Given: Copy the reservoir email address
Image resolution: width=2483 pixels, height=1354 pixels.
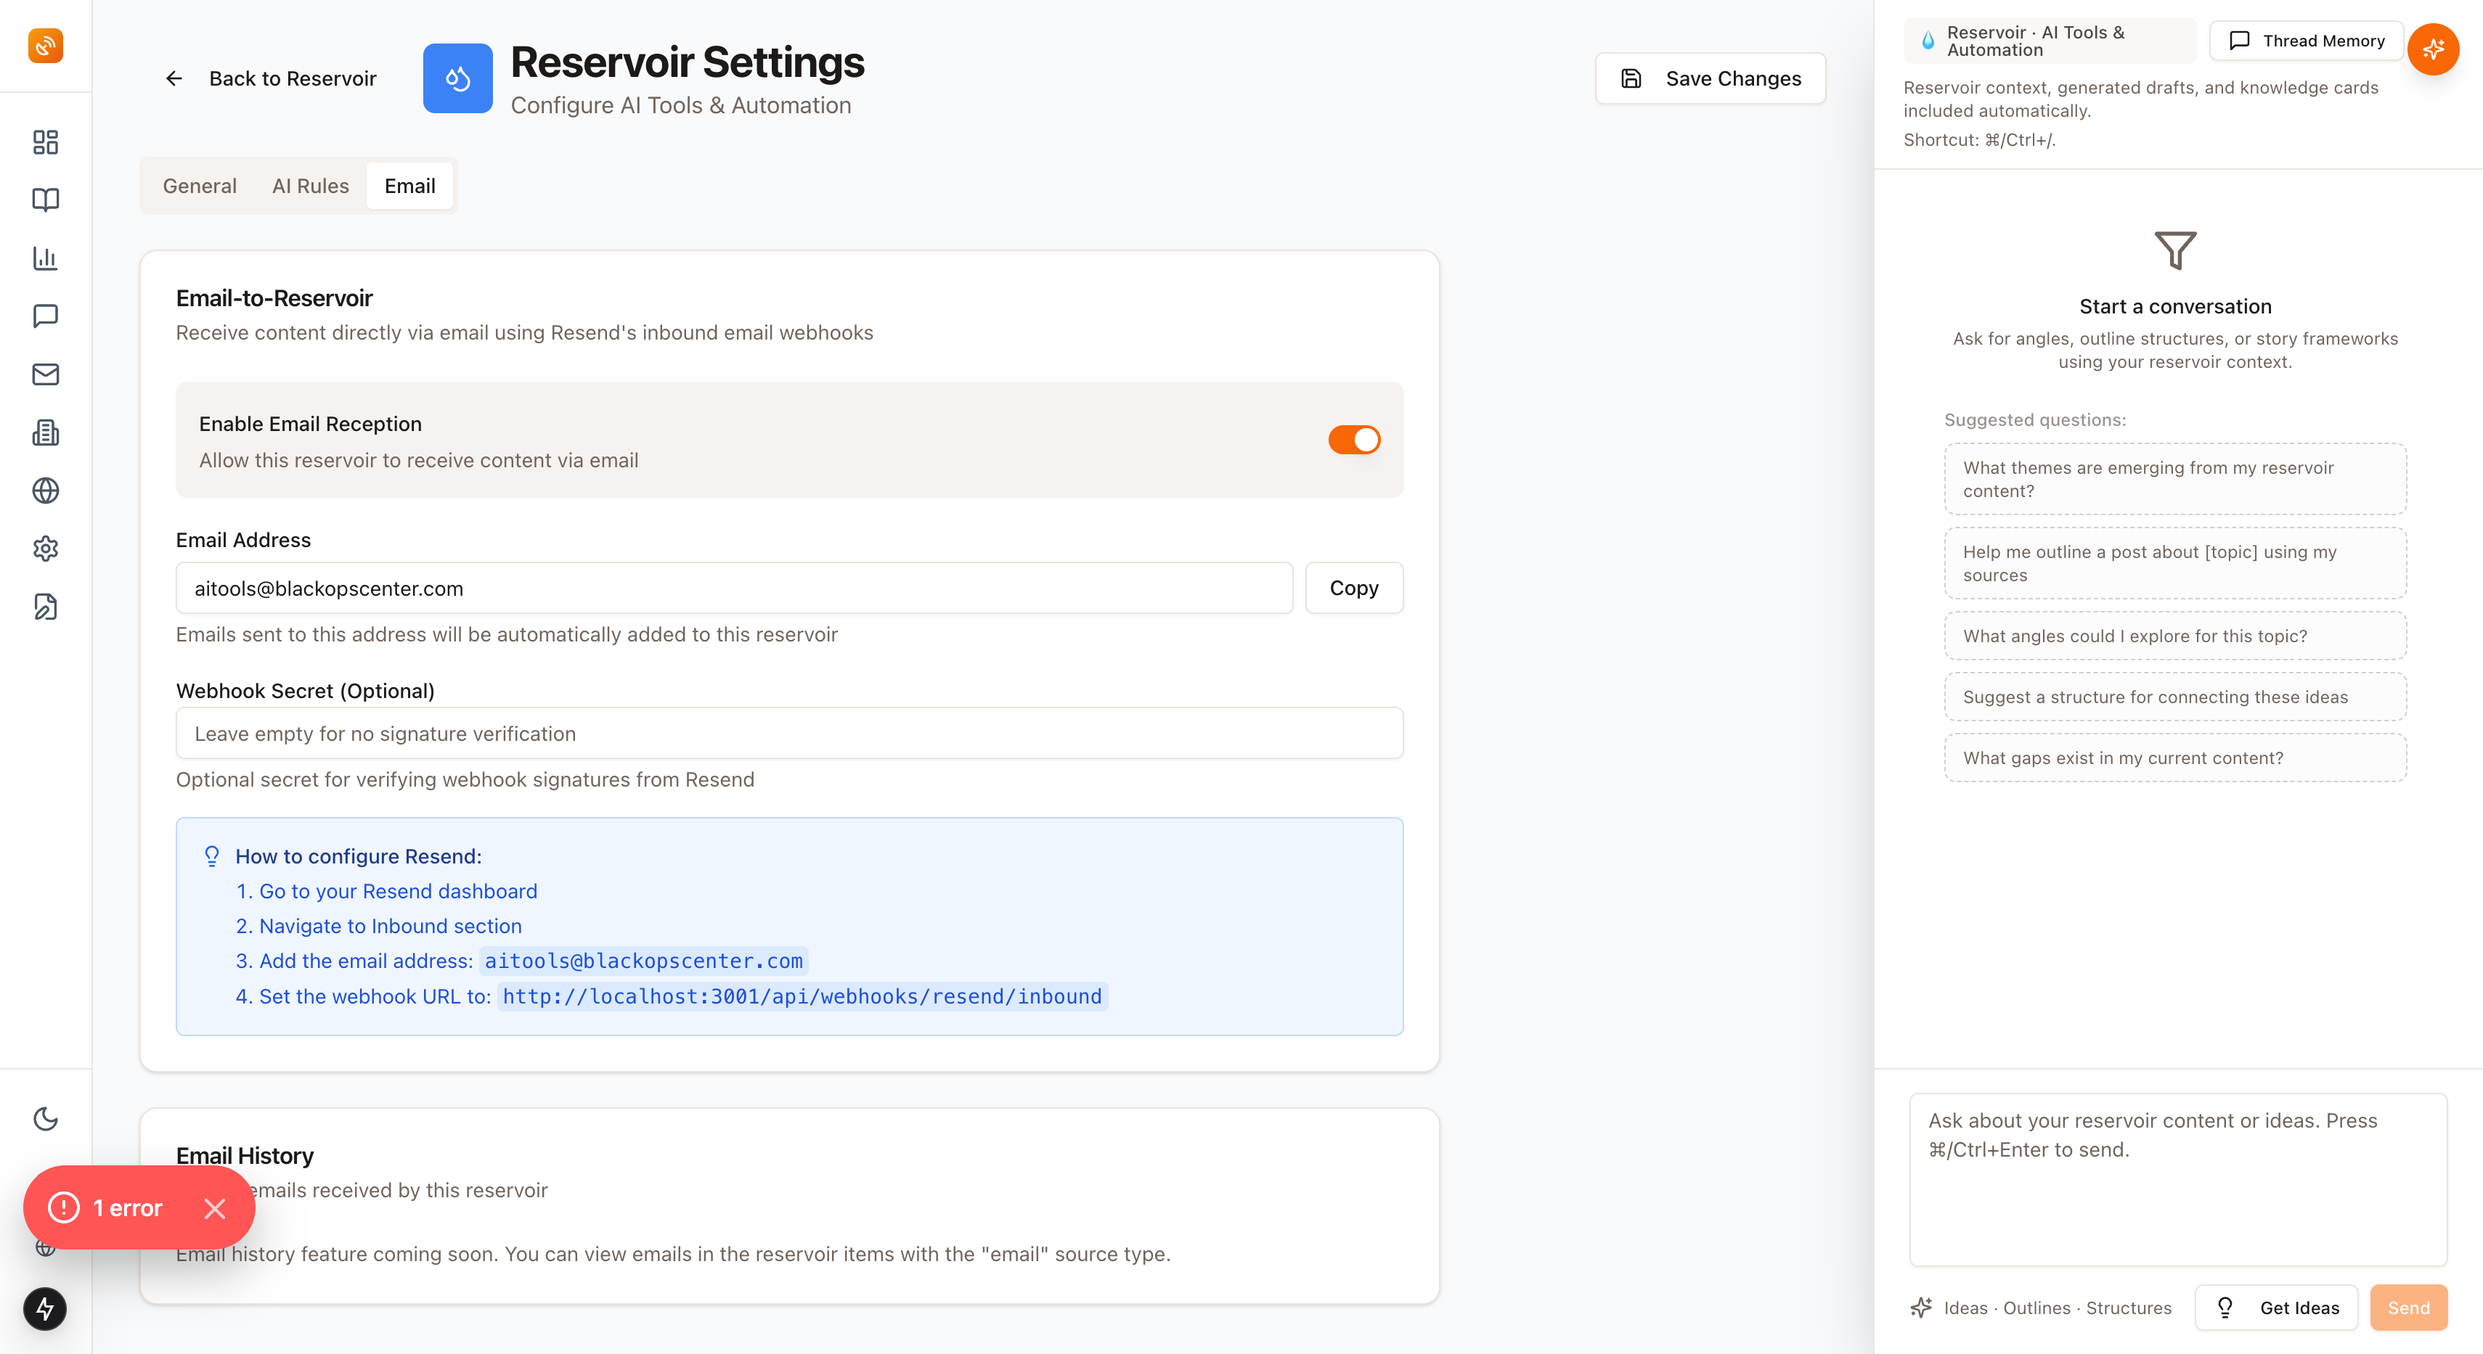Looking at the screenshot, I should coord(1353,588).
